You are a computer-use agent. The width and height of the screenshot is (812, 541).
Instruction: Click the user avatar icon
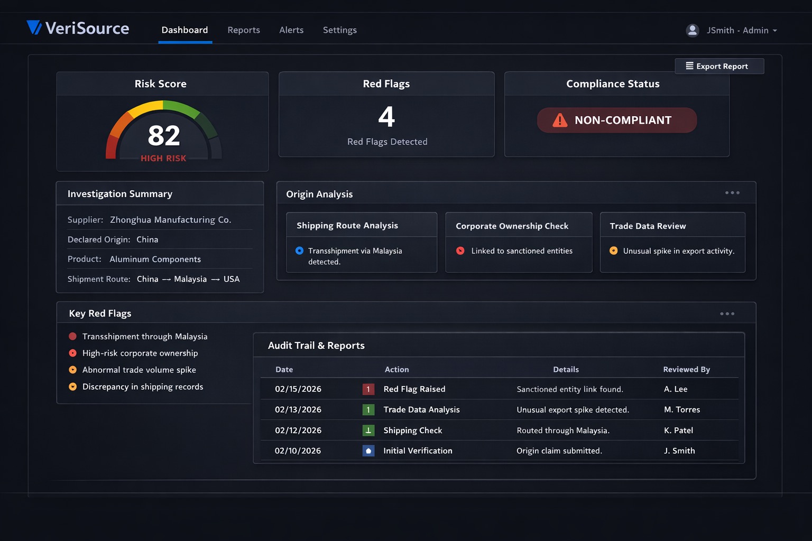point(692,31)
